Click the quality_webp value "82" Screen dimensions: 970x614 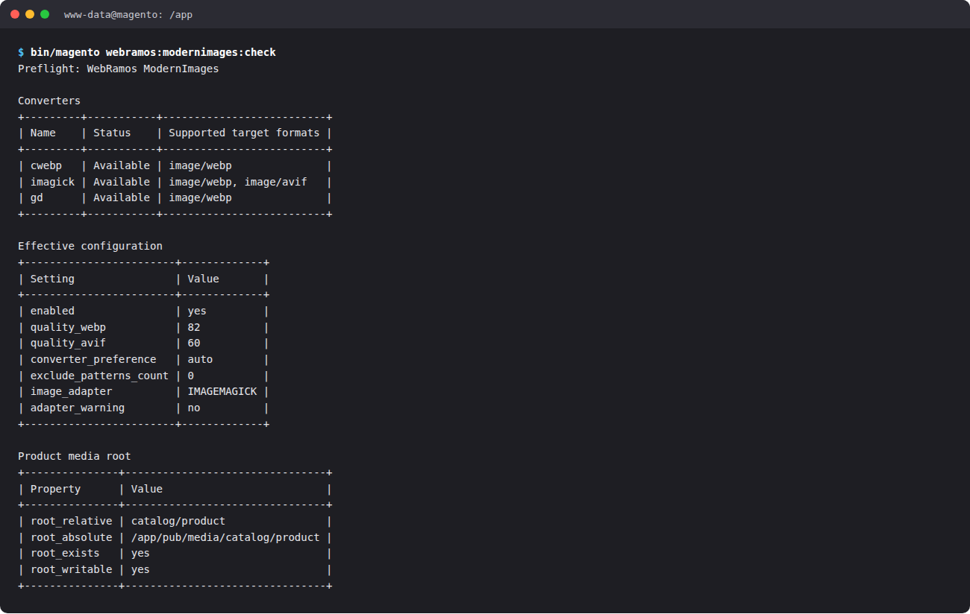194,327
